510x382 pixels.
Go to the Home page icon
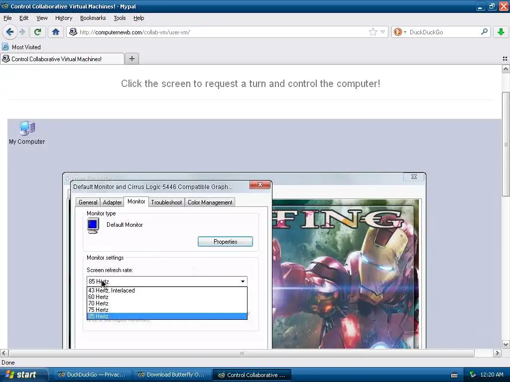pyautogui.click(x=56, y=32)
